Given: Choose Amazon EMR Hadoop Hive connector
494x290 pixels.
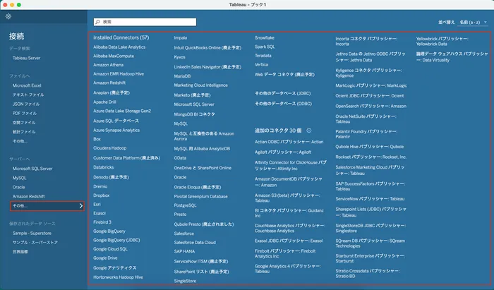Looking at the screenshot, I should (119, 73).
